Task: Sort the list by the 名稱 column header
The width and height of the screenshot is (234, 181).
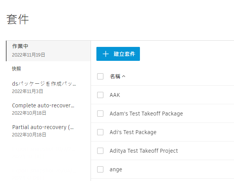Action: click(x=115, y=76)
